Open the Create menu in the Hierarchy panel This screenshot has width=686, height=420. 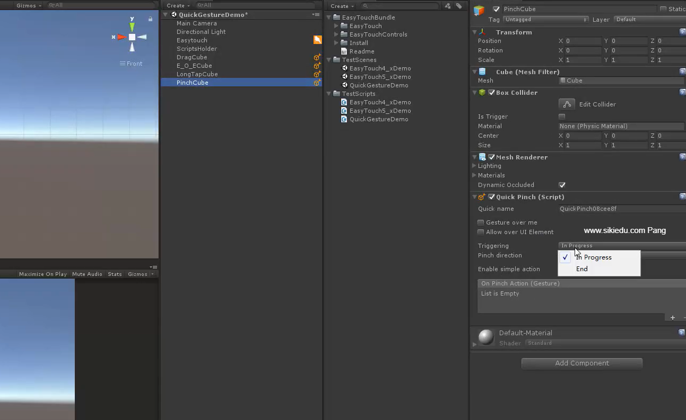click(177, 5)
